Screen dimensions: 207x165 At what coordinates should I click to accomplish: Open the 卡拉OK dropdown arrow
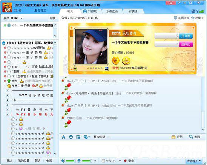coord(120,161)
